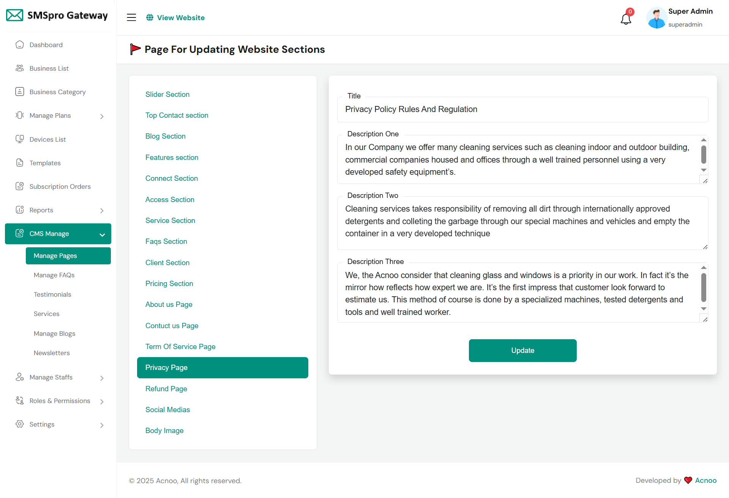Expand the Manage Plans chevron
Screen dimensions: 729x498
point(102,116)
